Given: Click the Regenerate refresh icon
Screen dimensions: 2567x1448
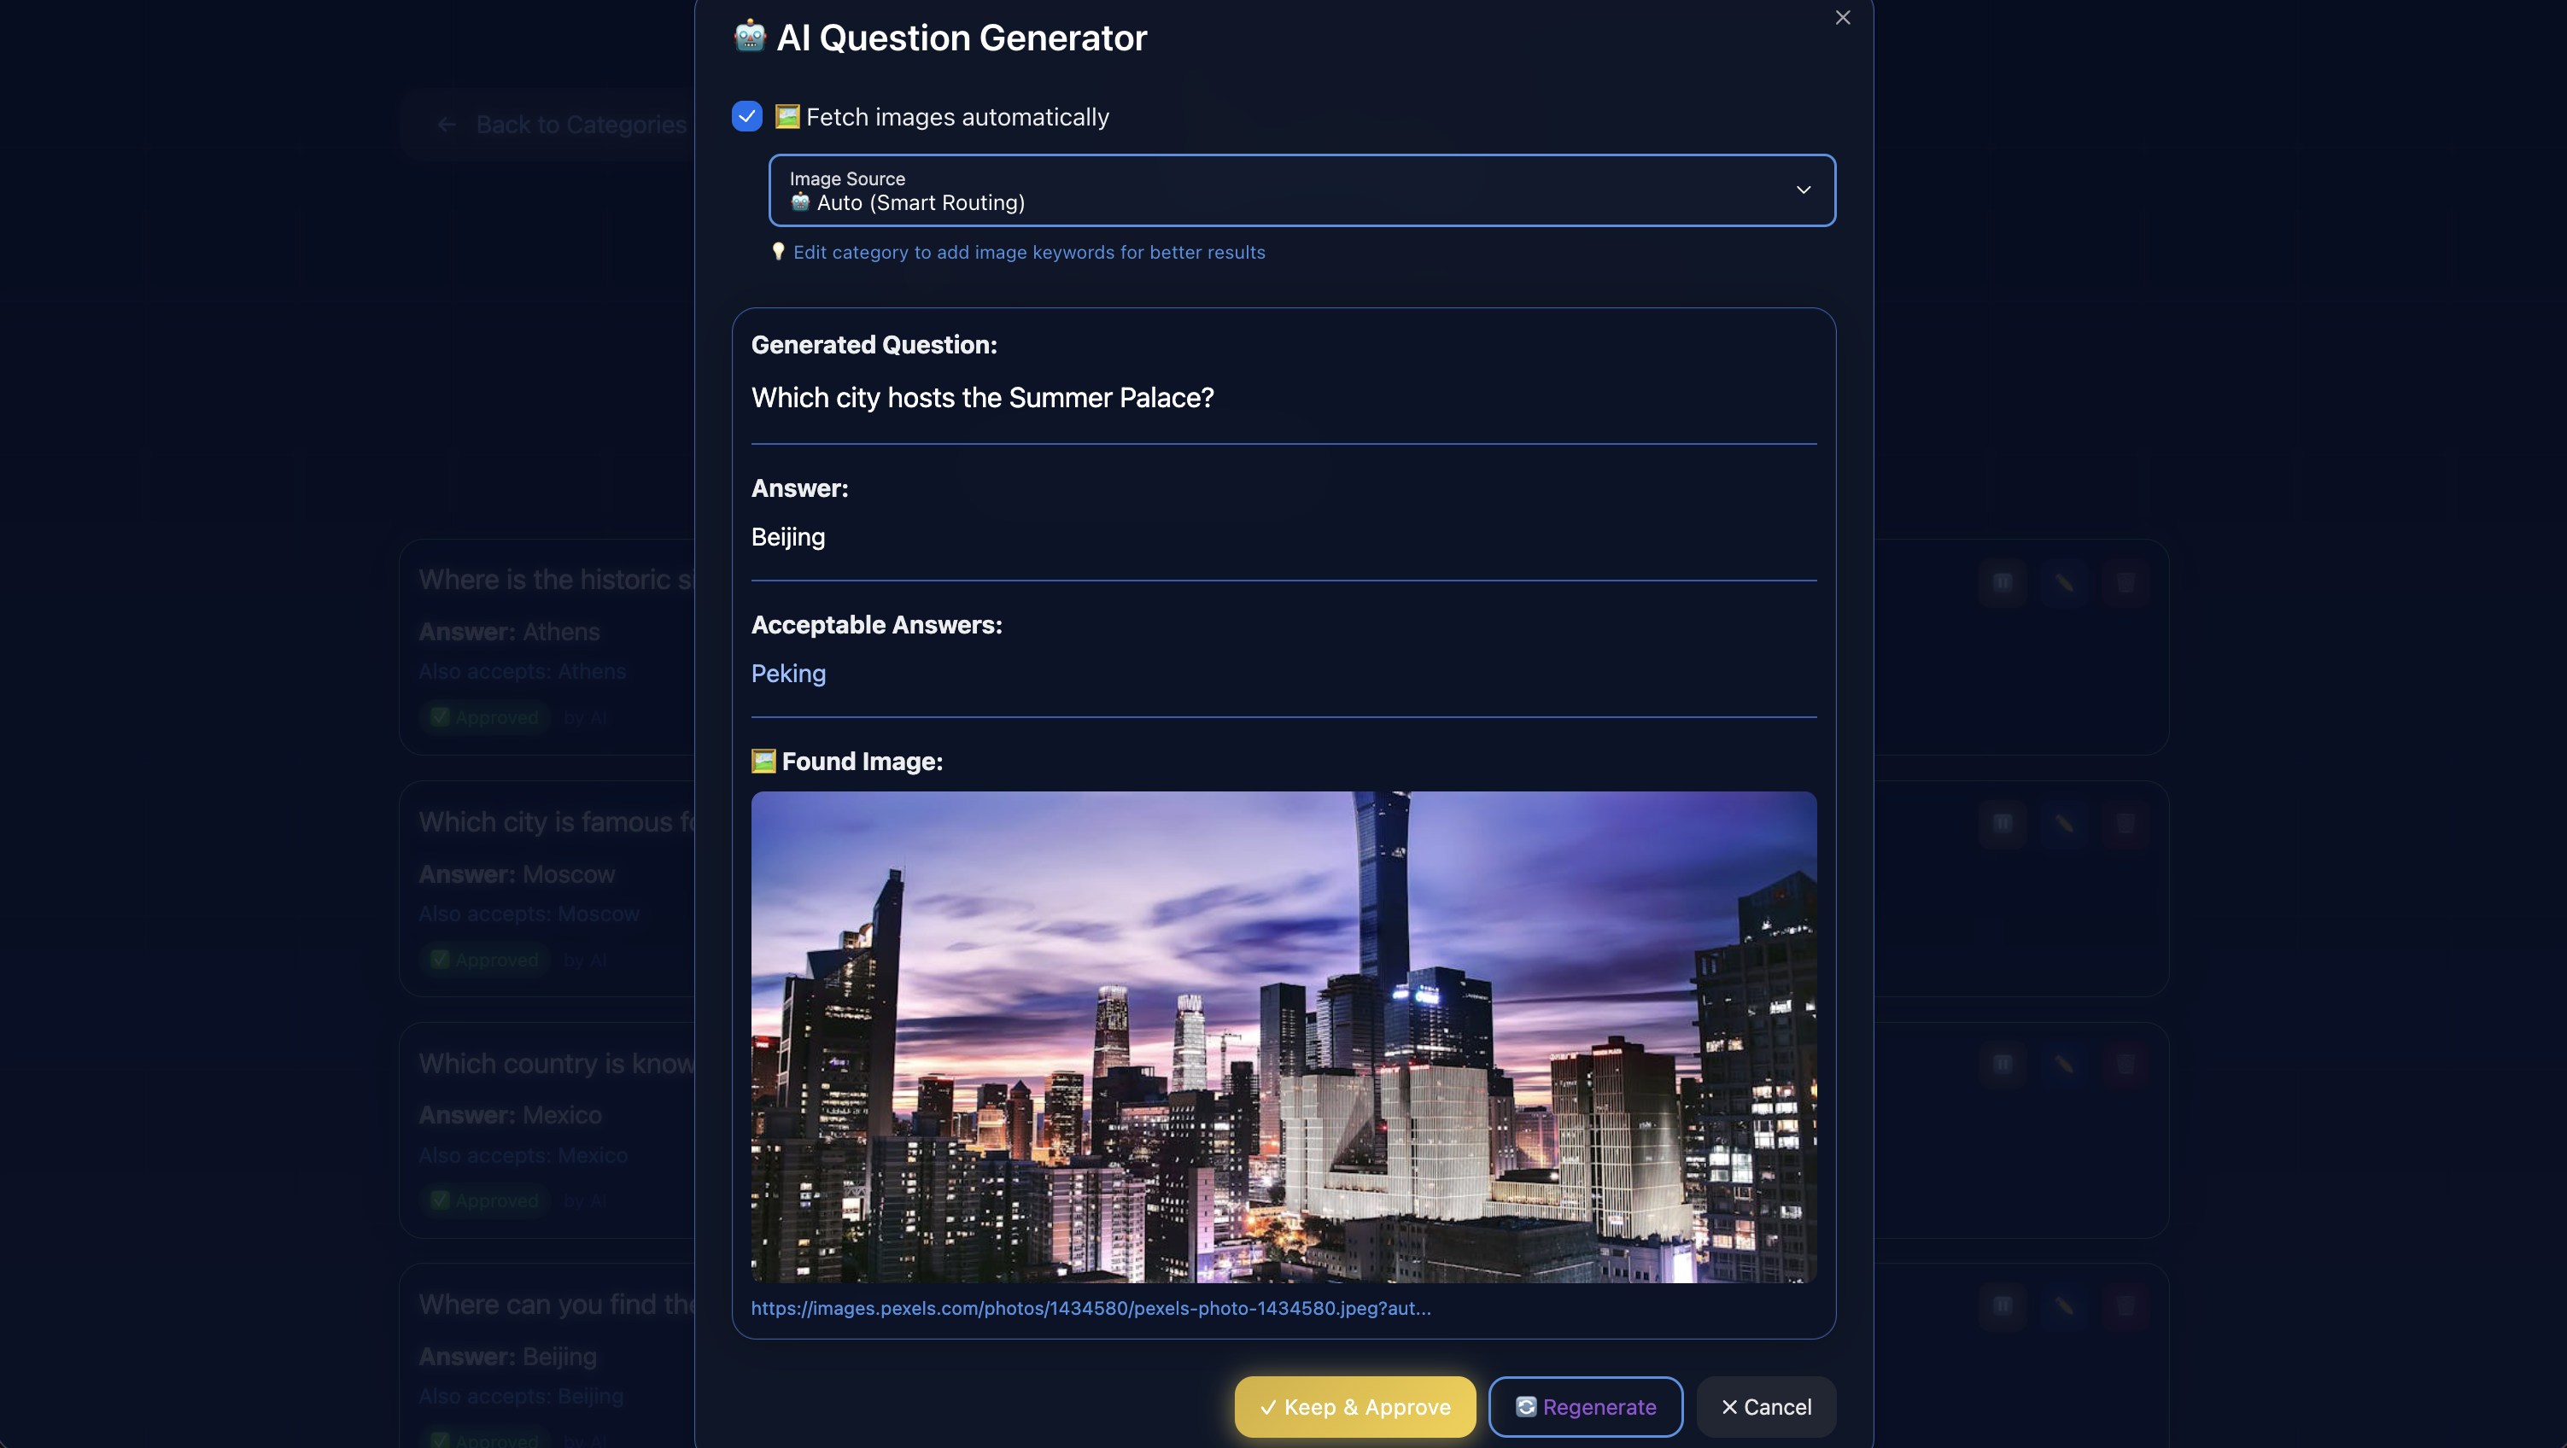Looking at the screenshot, I should (x=1526, y=1406).
